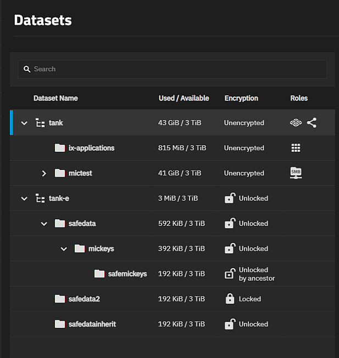This screenshot has width=339, height=358.
Task: Click the safedatainherit unlocked padlock icon
Action: [230, 324]
